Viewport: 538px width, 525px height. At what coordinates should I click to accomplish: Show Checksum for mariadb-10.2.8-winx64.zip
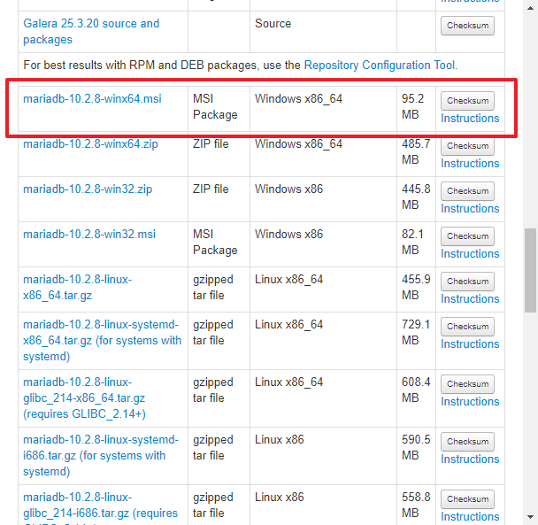[x=467, y=145]
